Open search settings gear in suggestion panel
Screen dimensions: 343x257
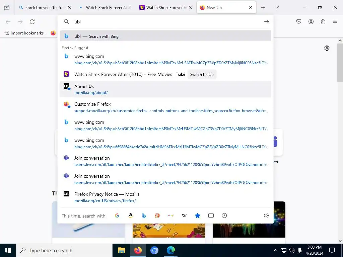266,216
